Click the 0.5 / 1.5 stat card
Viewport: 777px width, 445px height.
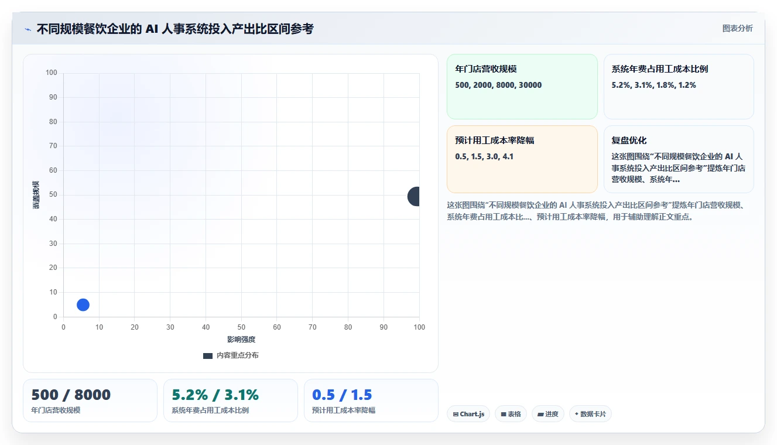tap(371, 400)
